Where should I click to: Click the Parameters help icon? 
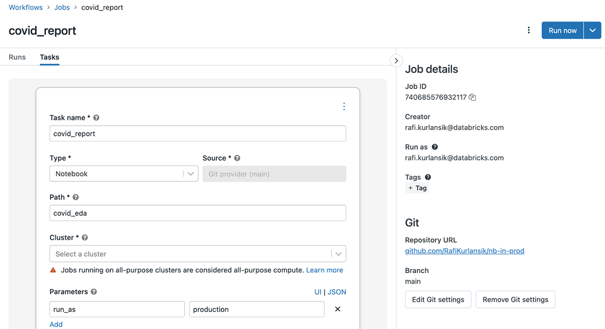[x=94, y=292]
